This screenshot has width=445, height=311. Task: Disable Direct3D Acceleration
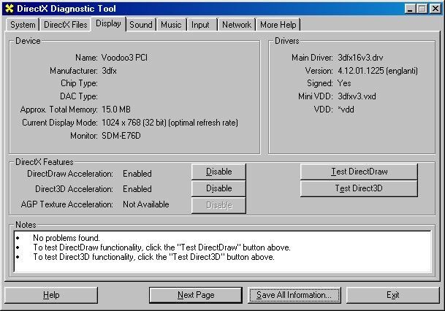point(218,188)
